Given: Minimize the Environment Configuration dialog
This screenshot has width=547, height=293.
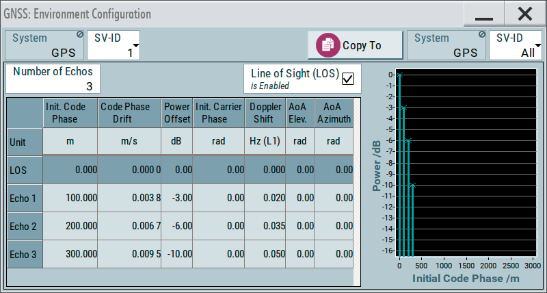Looking at the screenshot, I should tap(484, 14).
